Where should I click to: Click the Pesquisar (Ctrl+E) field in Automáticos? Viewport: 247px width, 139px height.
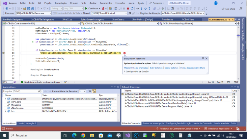coord(20,91)
